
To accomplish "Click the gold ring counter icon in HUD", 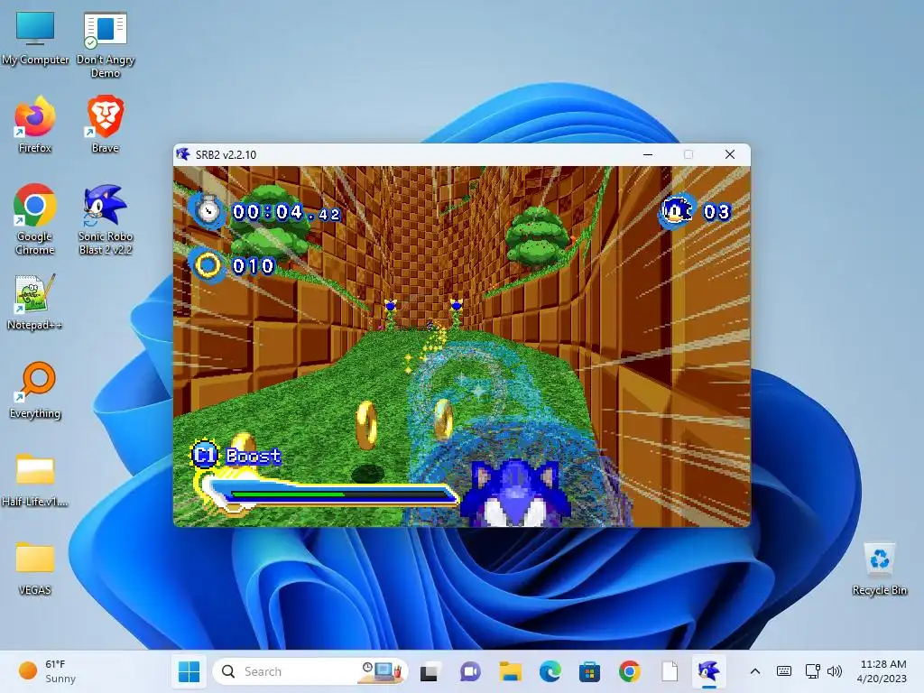I will pos(208,266).
